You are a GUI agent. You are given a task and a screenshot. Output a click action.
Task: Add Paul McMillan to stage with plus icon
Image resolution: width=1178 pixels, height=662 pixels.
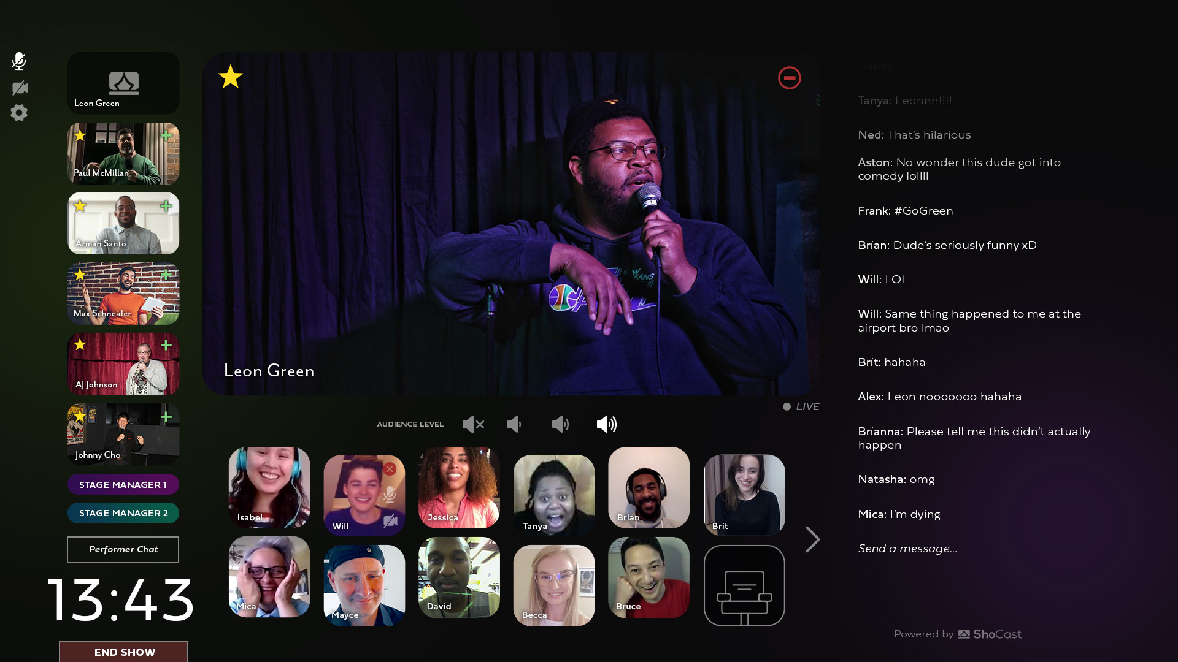point(166,135)
